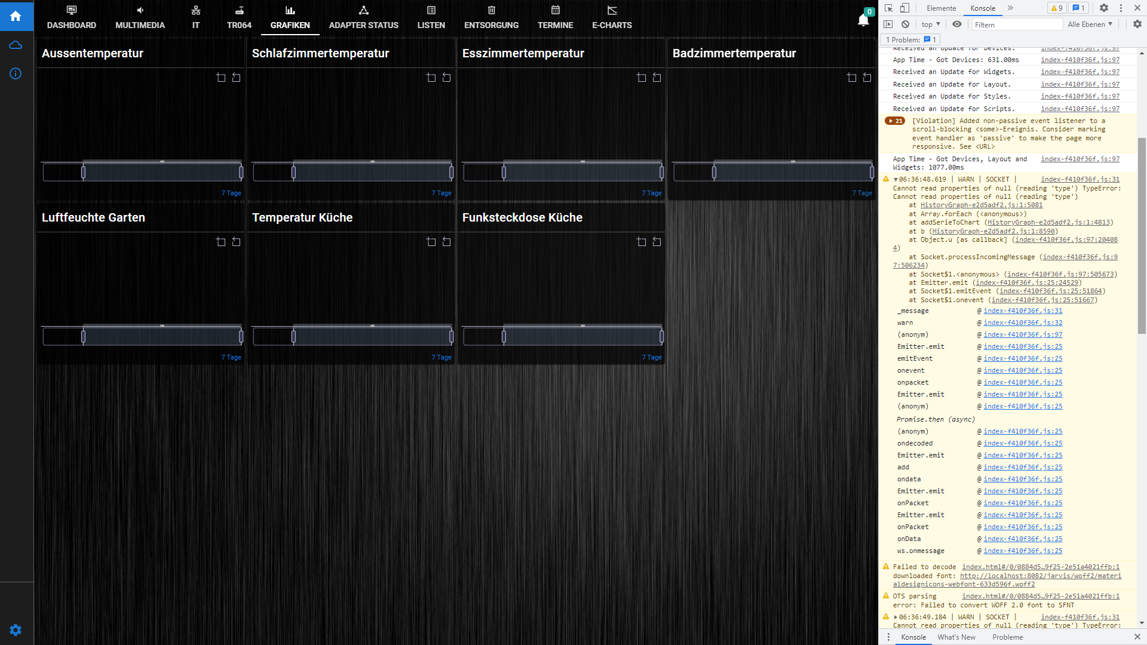Open console settings gear beside Alle Ebenen
The width and height of the screenshot is (1147, 645).
1137,24
